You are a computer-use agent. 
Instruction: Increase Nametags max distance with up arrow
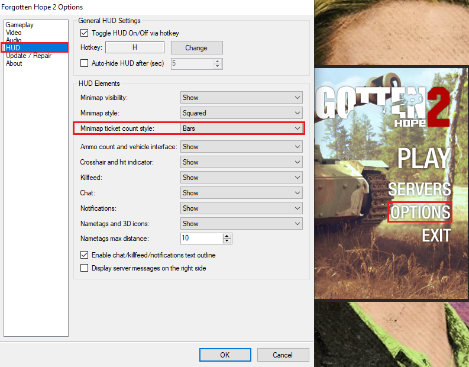227,236
